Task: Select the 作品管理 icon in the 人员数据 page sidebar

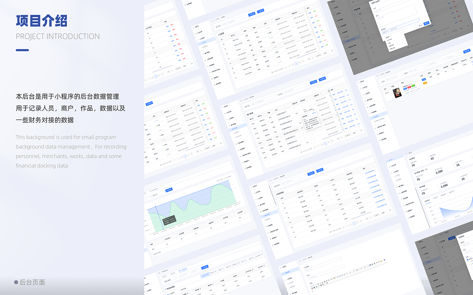Action: (208, 66)
